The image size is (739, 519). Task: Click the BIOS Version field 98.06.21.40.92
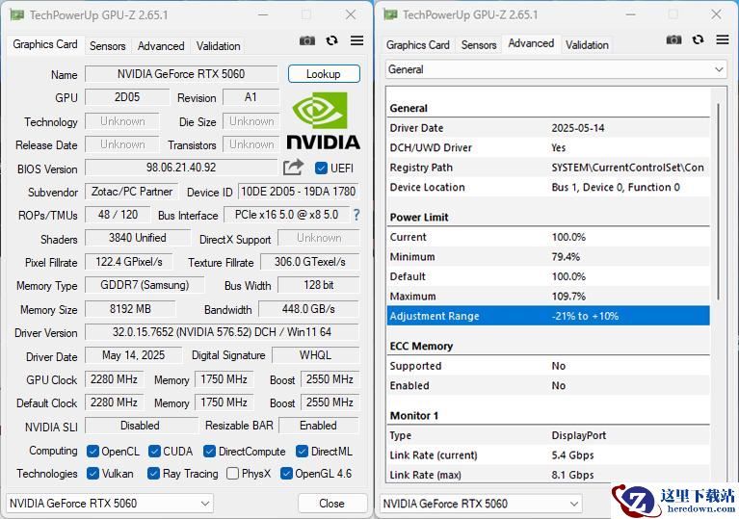click(x=181, y=168)
